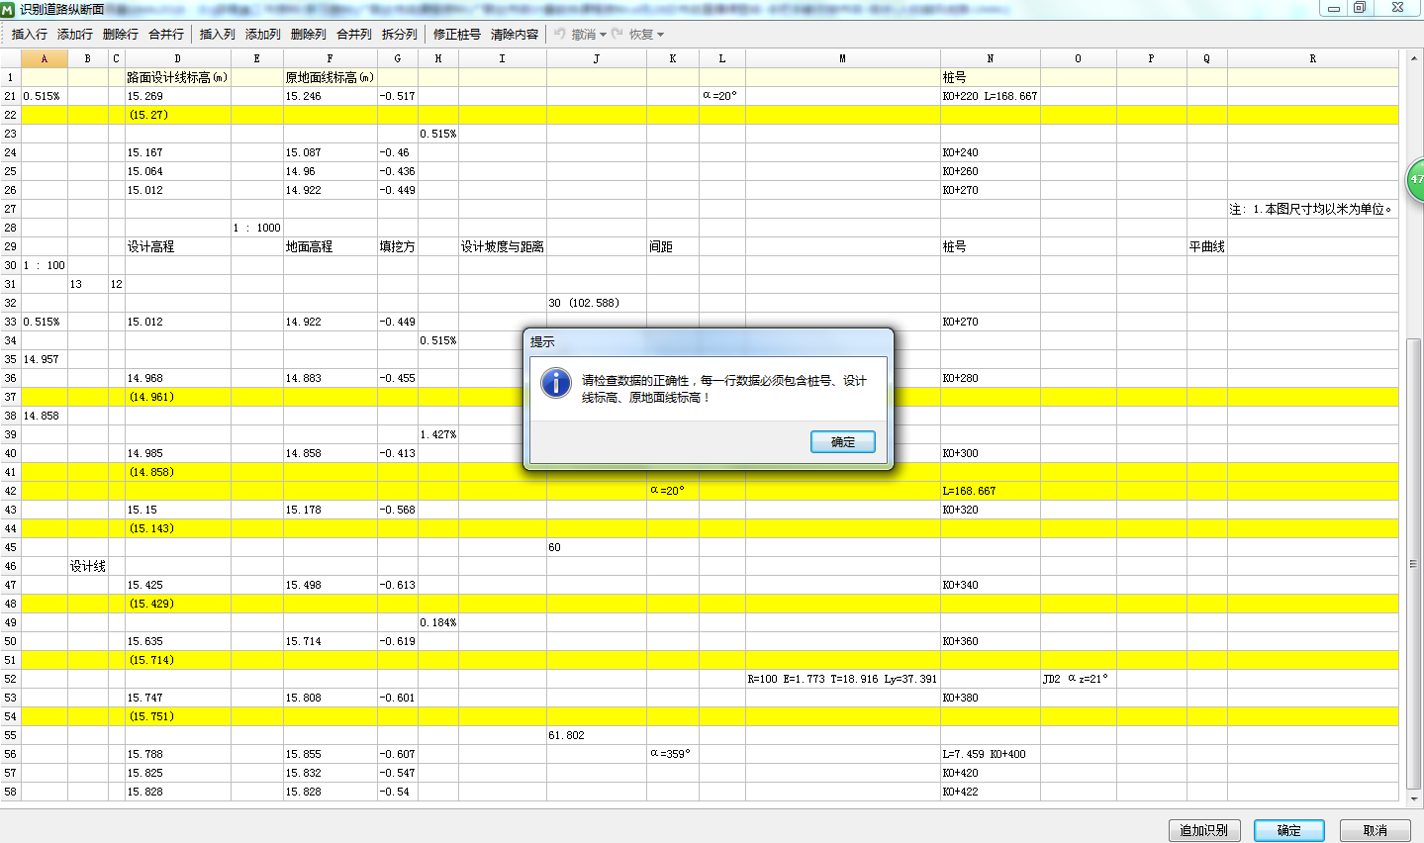Image resolution: width=1424 pixels, height=843 pixels.
Task: Click cell 1.427%
Action: (x=438, y=434)
